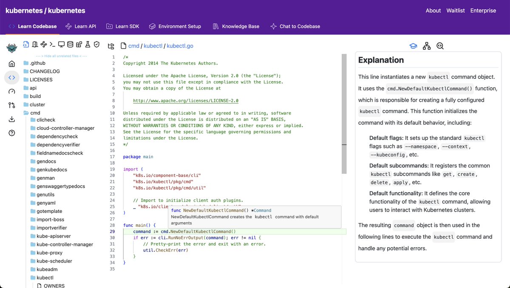Switch to Learn API tab

81,26
